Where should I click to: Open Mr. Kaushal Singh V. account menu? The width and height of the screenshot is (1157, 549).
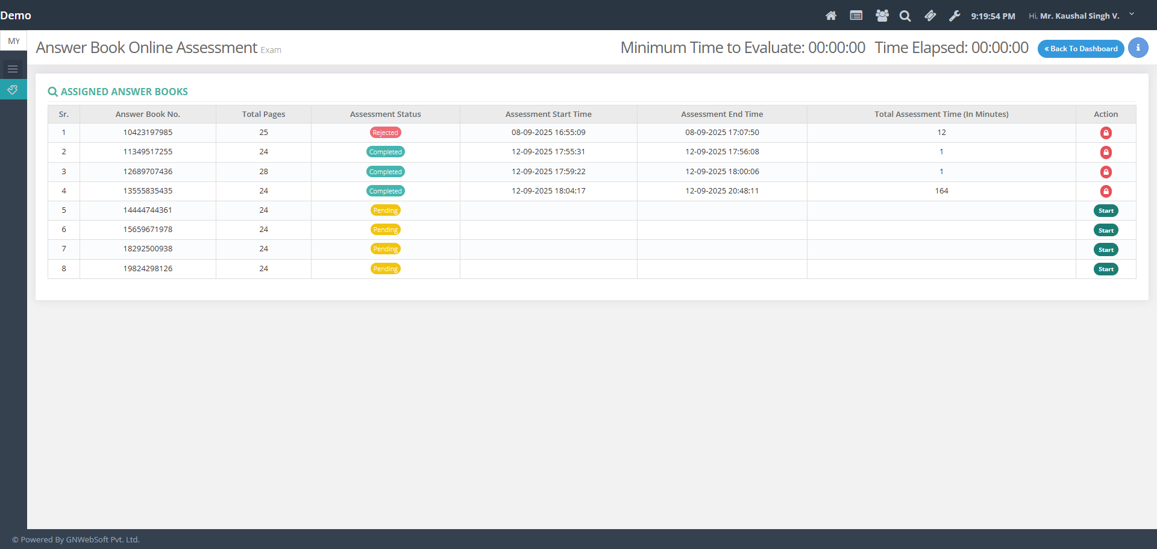1079,16
